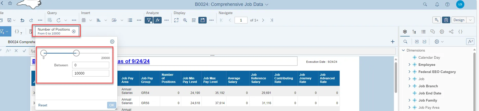The width and height of the screenshot is (479, 111).
Task: Toggle the clipboard side panel button
Action: (x=446, y=20)
